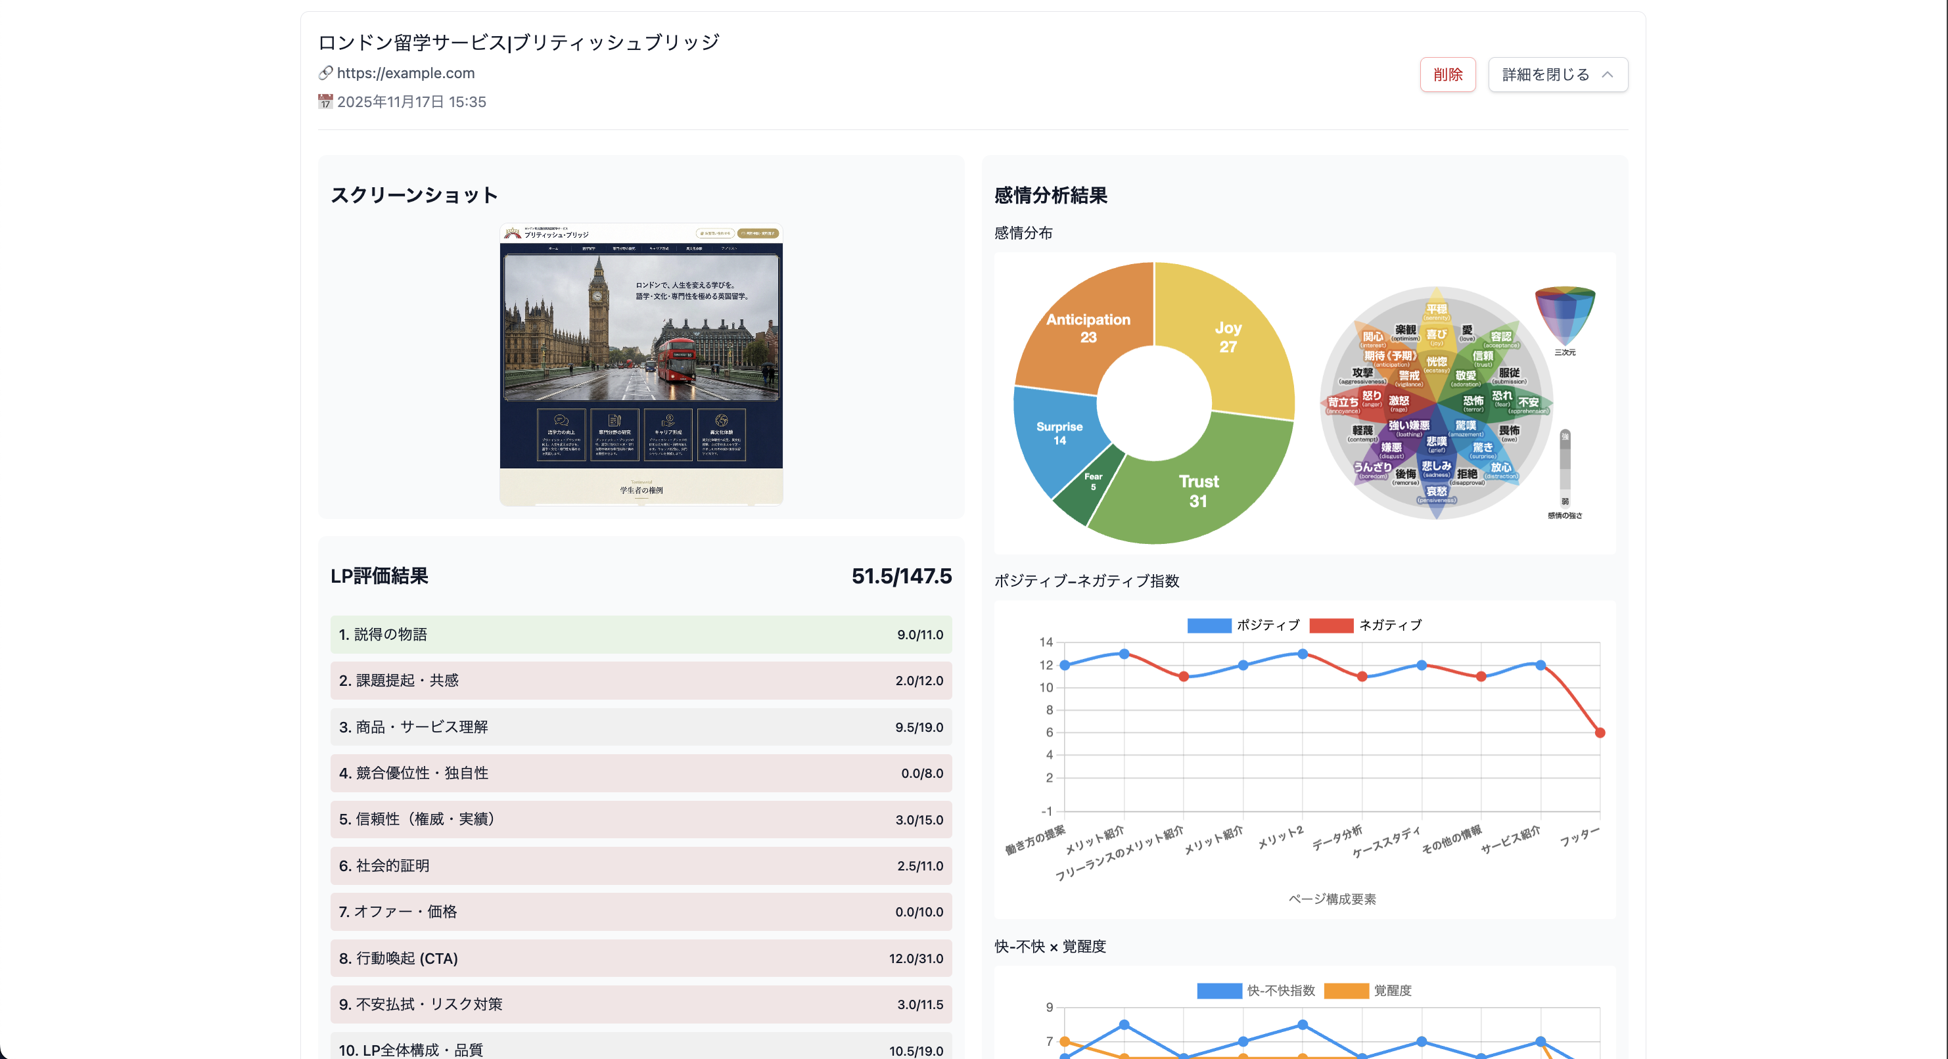
Task: Open the landing page screenshot thumbnail
Action: (x=641, y=365)
